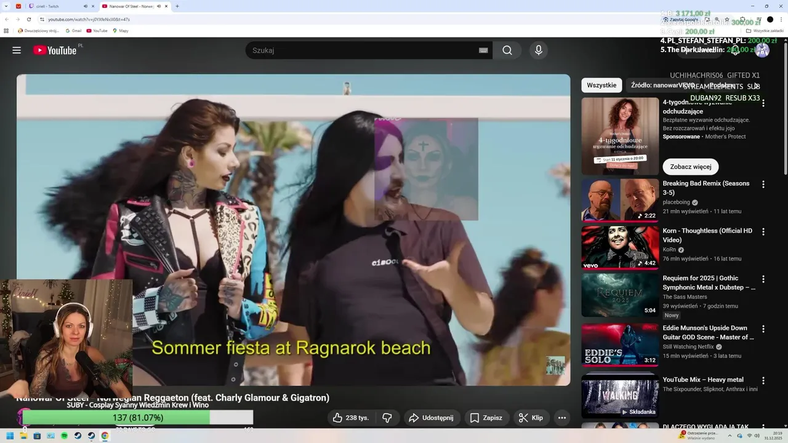788x443 pixels.
Task: Open options for Requiem for 2025 video
Action: [763, 279]
